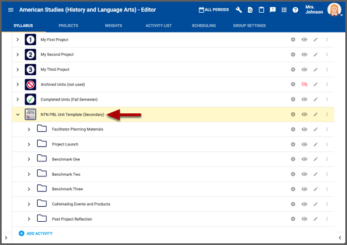
Task: Open Mrs. Johnson's profile avatar menu
Action: [x=334, y=10]
